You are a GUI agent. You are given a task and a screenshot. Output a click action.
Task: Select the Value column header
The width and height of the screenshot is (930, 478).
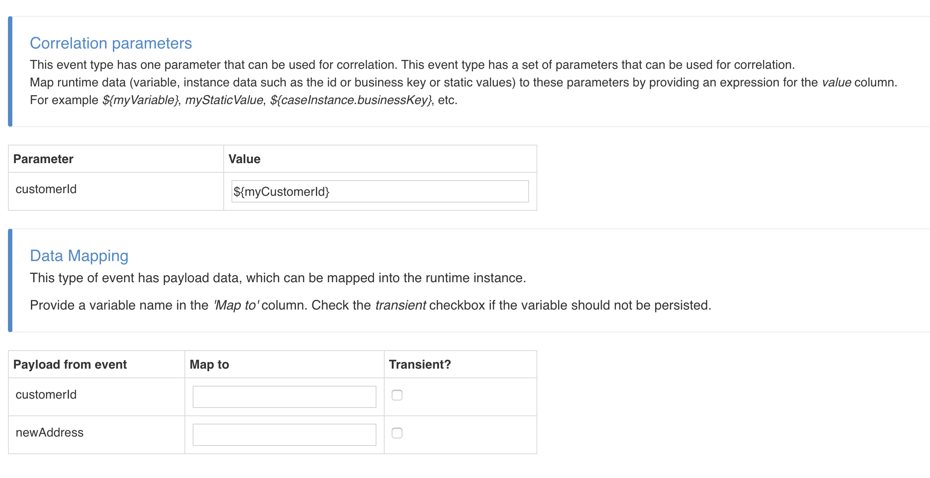point(244,159)
